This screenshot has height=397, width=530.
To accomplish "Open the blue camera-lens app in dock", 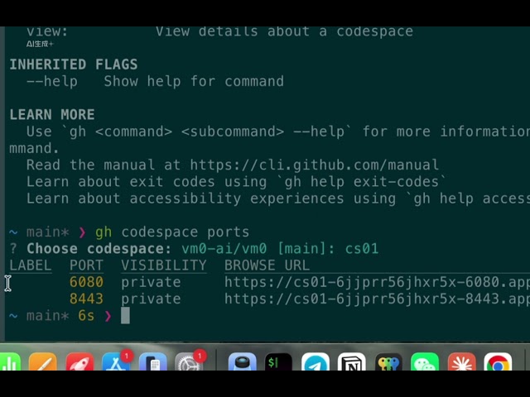I will click(242, 361).
